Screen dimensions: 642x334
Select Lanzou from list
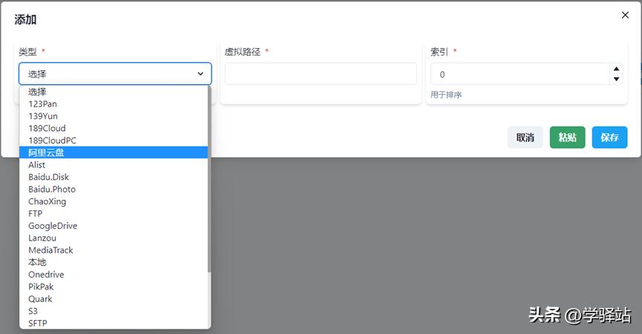pos(114,238)
